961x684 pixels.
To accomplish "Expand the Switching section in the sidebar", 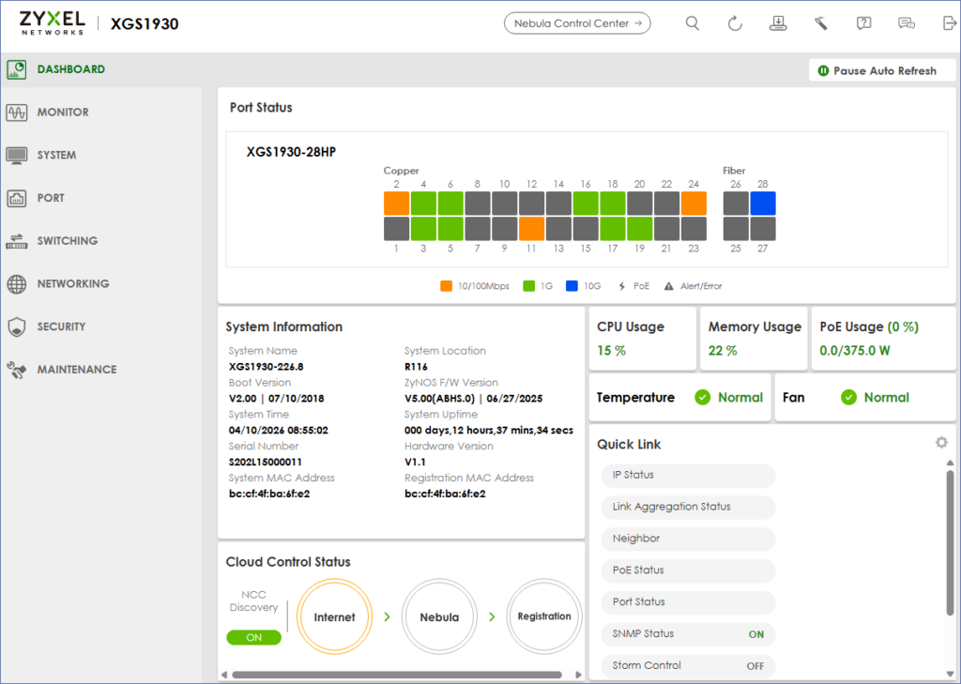I will coord(67,241).
